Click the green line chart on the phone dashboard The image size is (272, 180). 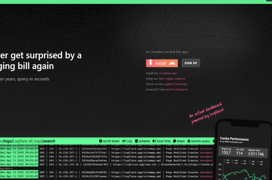(x=244, y=175)
